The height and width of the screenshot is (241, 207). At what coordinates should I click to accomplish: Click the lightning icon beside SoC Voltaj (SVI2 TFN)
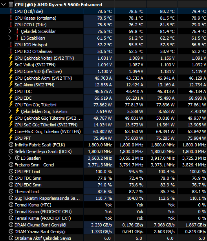click(x=11, y=65)
